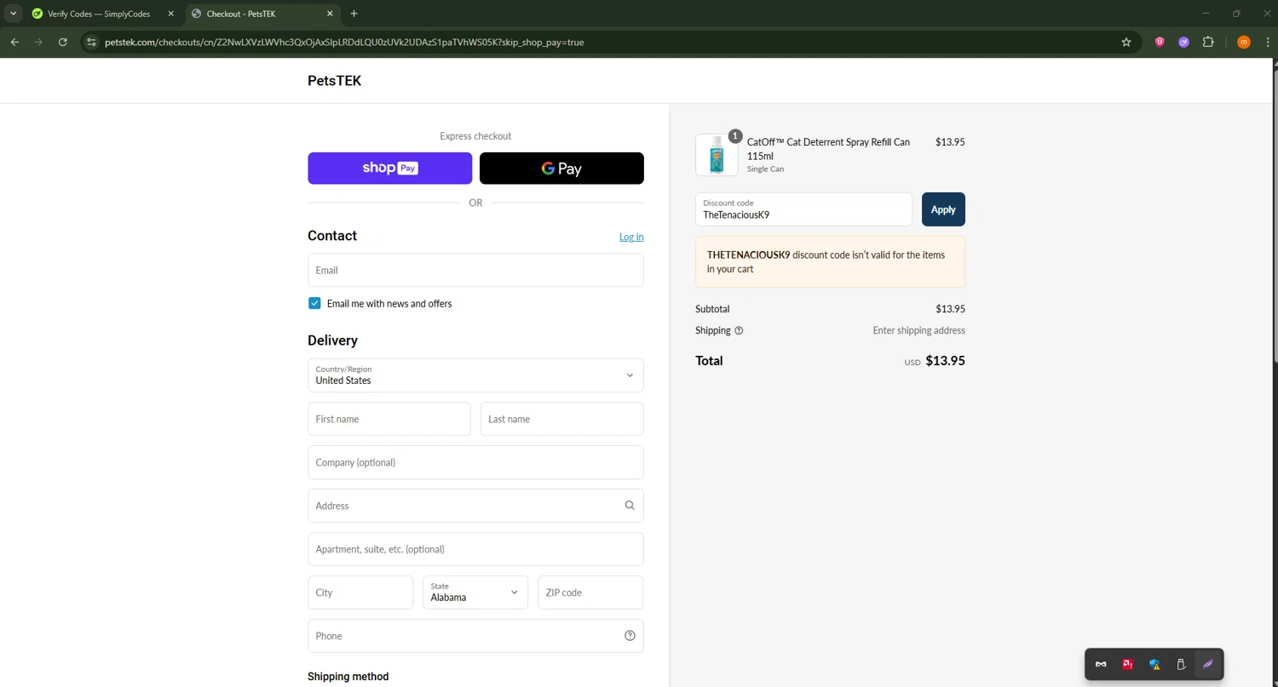Click the Apartment, suite, etc. field
This screenshot has height=687, width=1278.
[475, 549]
